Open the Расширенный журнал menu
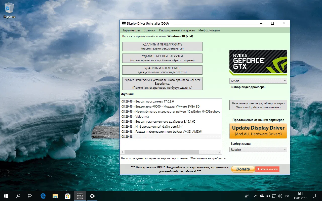Screen dimensions: 322x201 click(177, 30)
